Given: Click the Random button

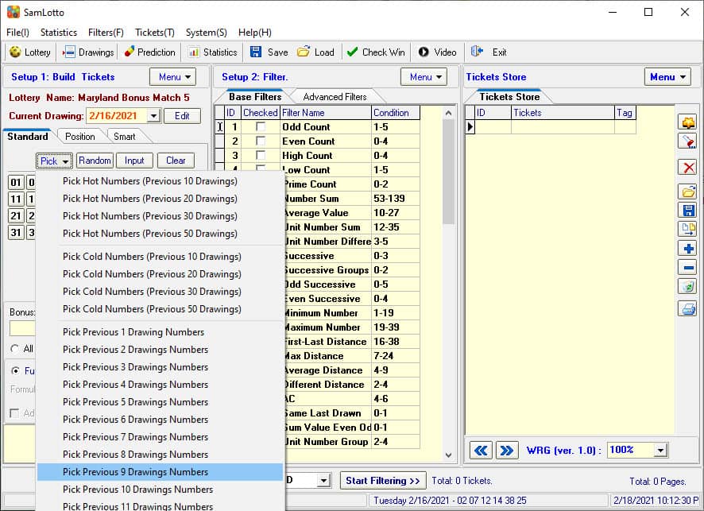Looking at the screenshot, I should [95, 161].
